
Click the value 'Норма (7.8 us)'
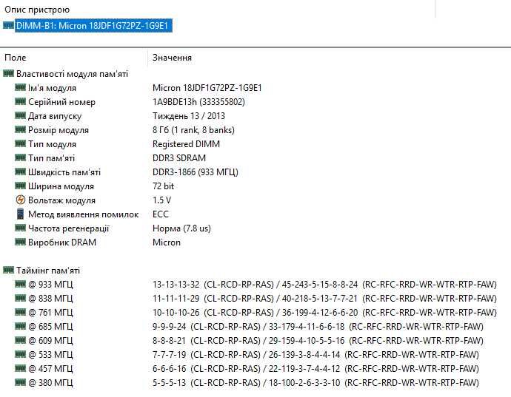tap(181, 228)
